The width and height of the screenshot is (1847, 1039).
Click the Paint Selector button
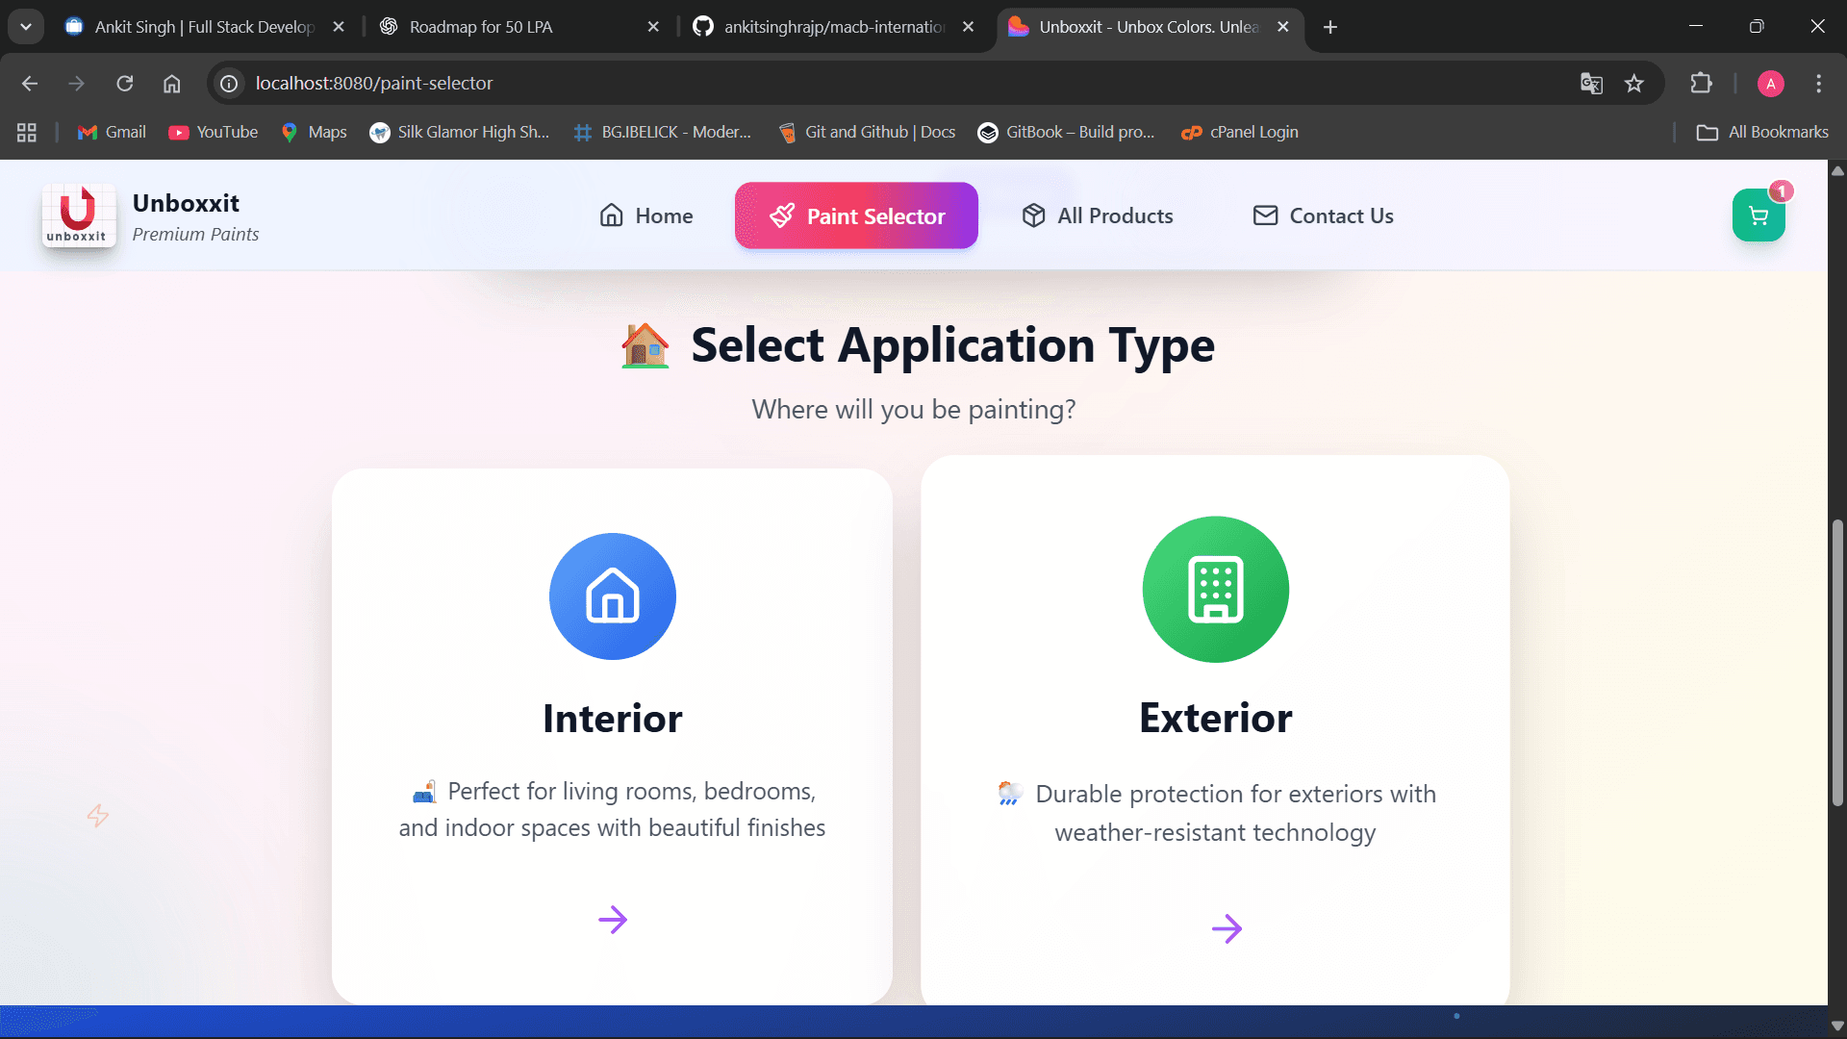pyautogui.click(x=856, y=215)
